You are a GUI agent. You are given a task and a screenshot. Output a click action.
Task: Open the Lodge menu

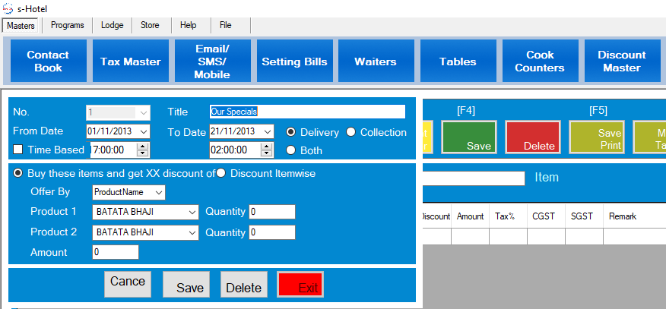pyautogui.click(x=113, y=25)
